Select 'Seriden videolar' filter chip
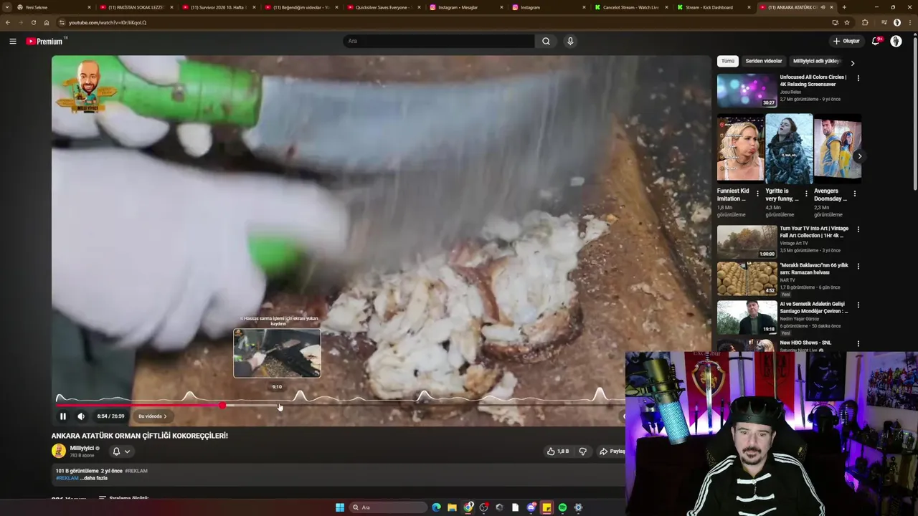 (x=764, y=62)
